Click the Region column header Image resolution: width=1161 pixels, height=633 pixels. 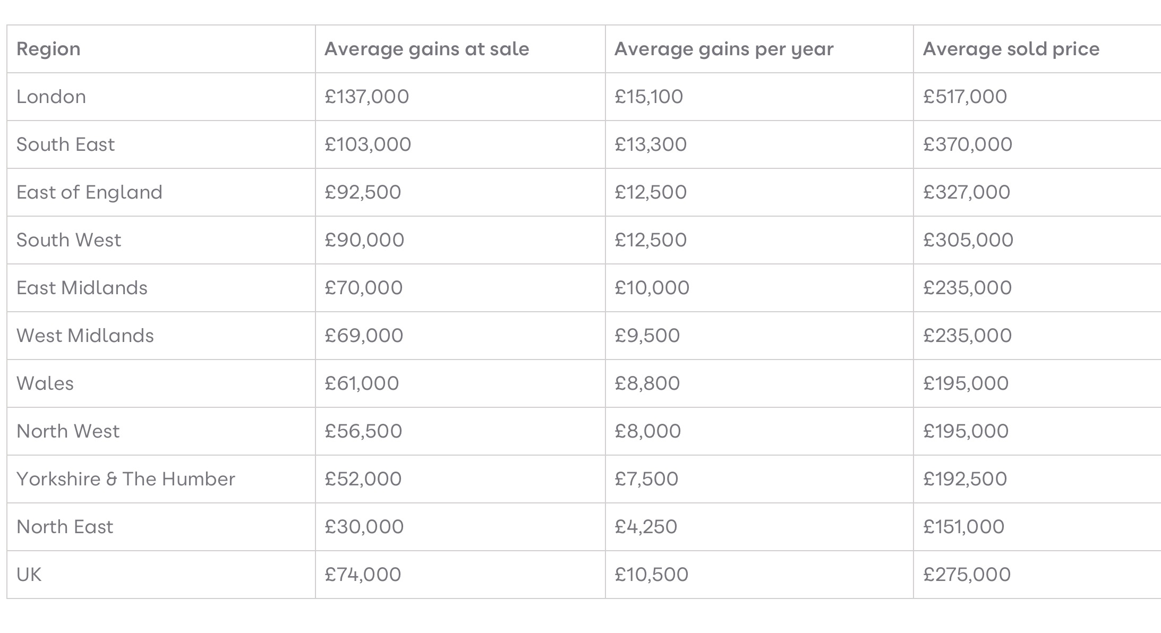pos(49,49)
